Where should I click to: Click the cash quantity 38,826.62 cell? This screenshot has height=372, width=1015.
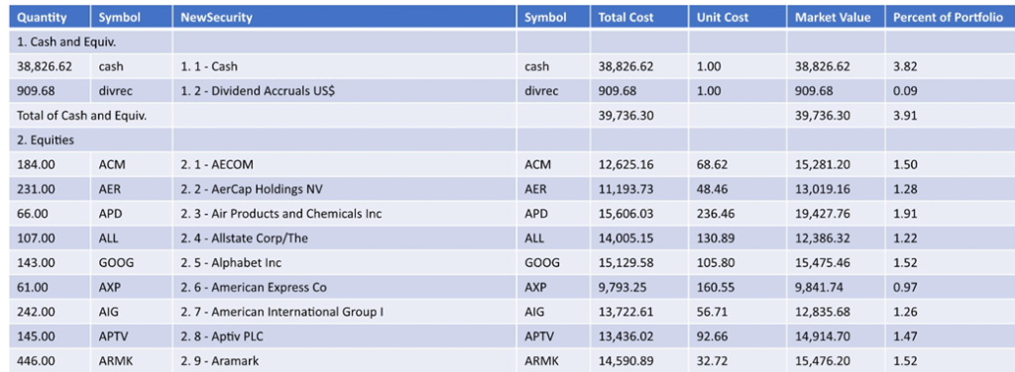coord(50,66)
